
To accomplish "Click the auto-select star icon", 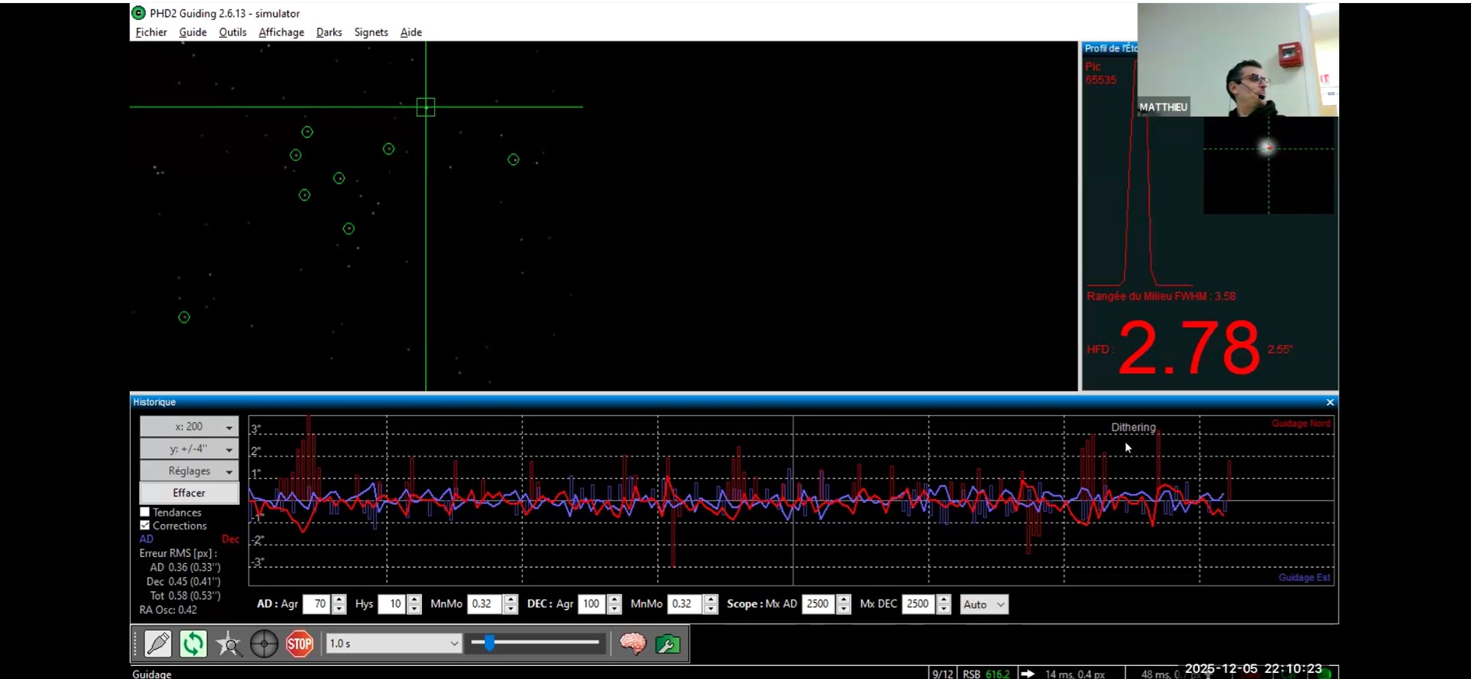I will click(229, 644).
